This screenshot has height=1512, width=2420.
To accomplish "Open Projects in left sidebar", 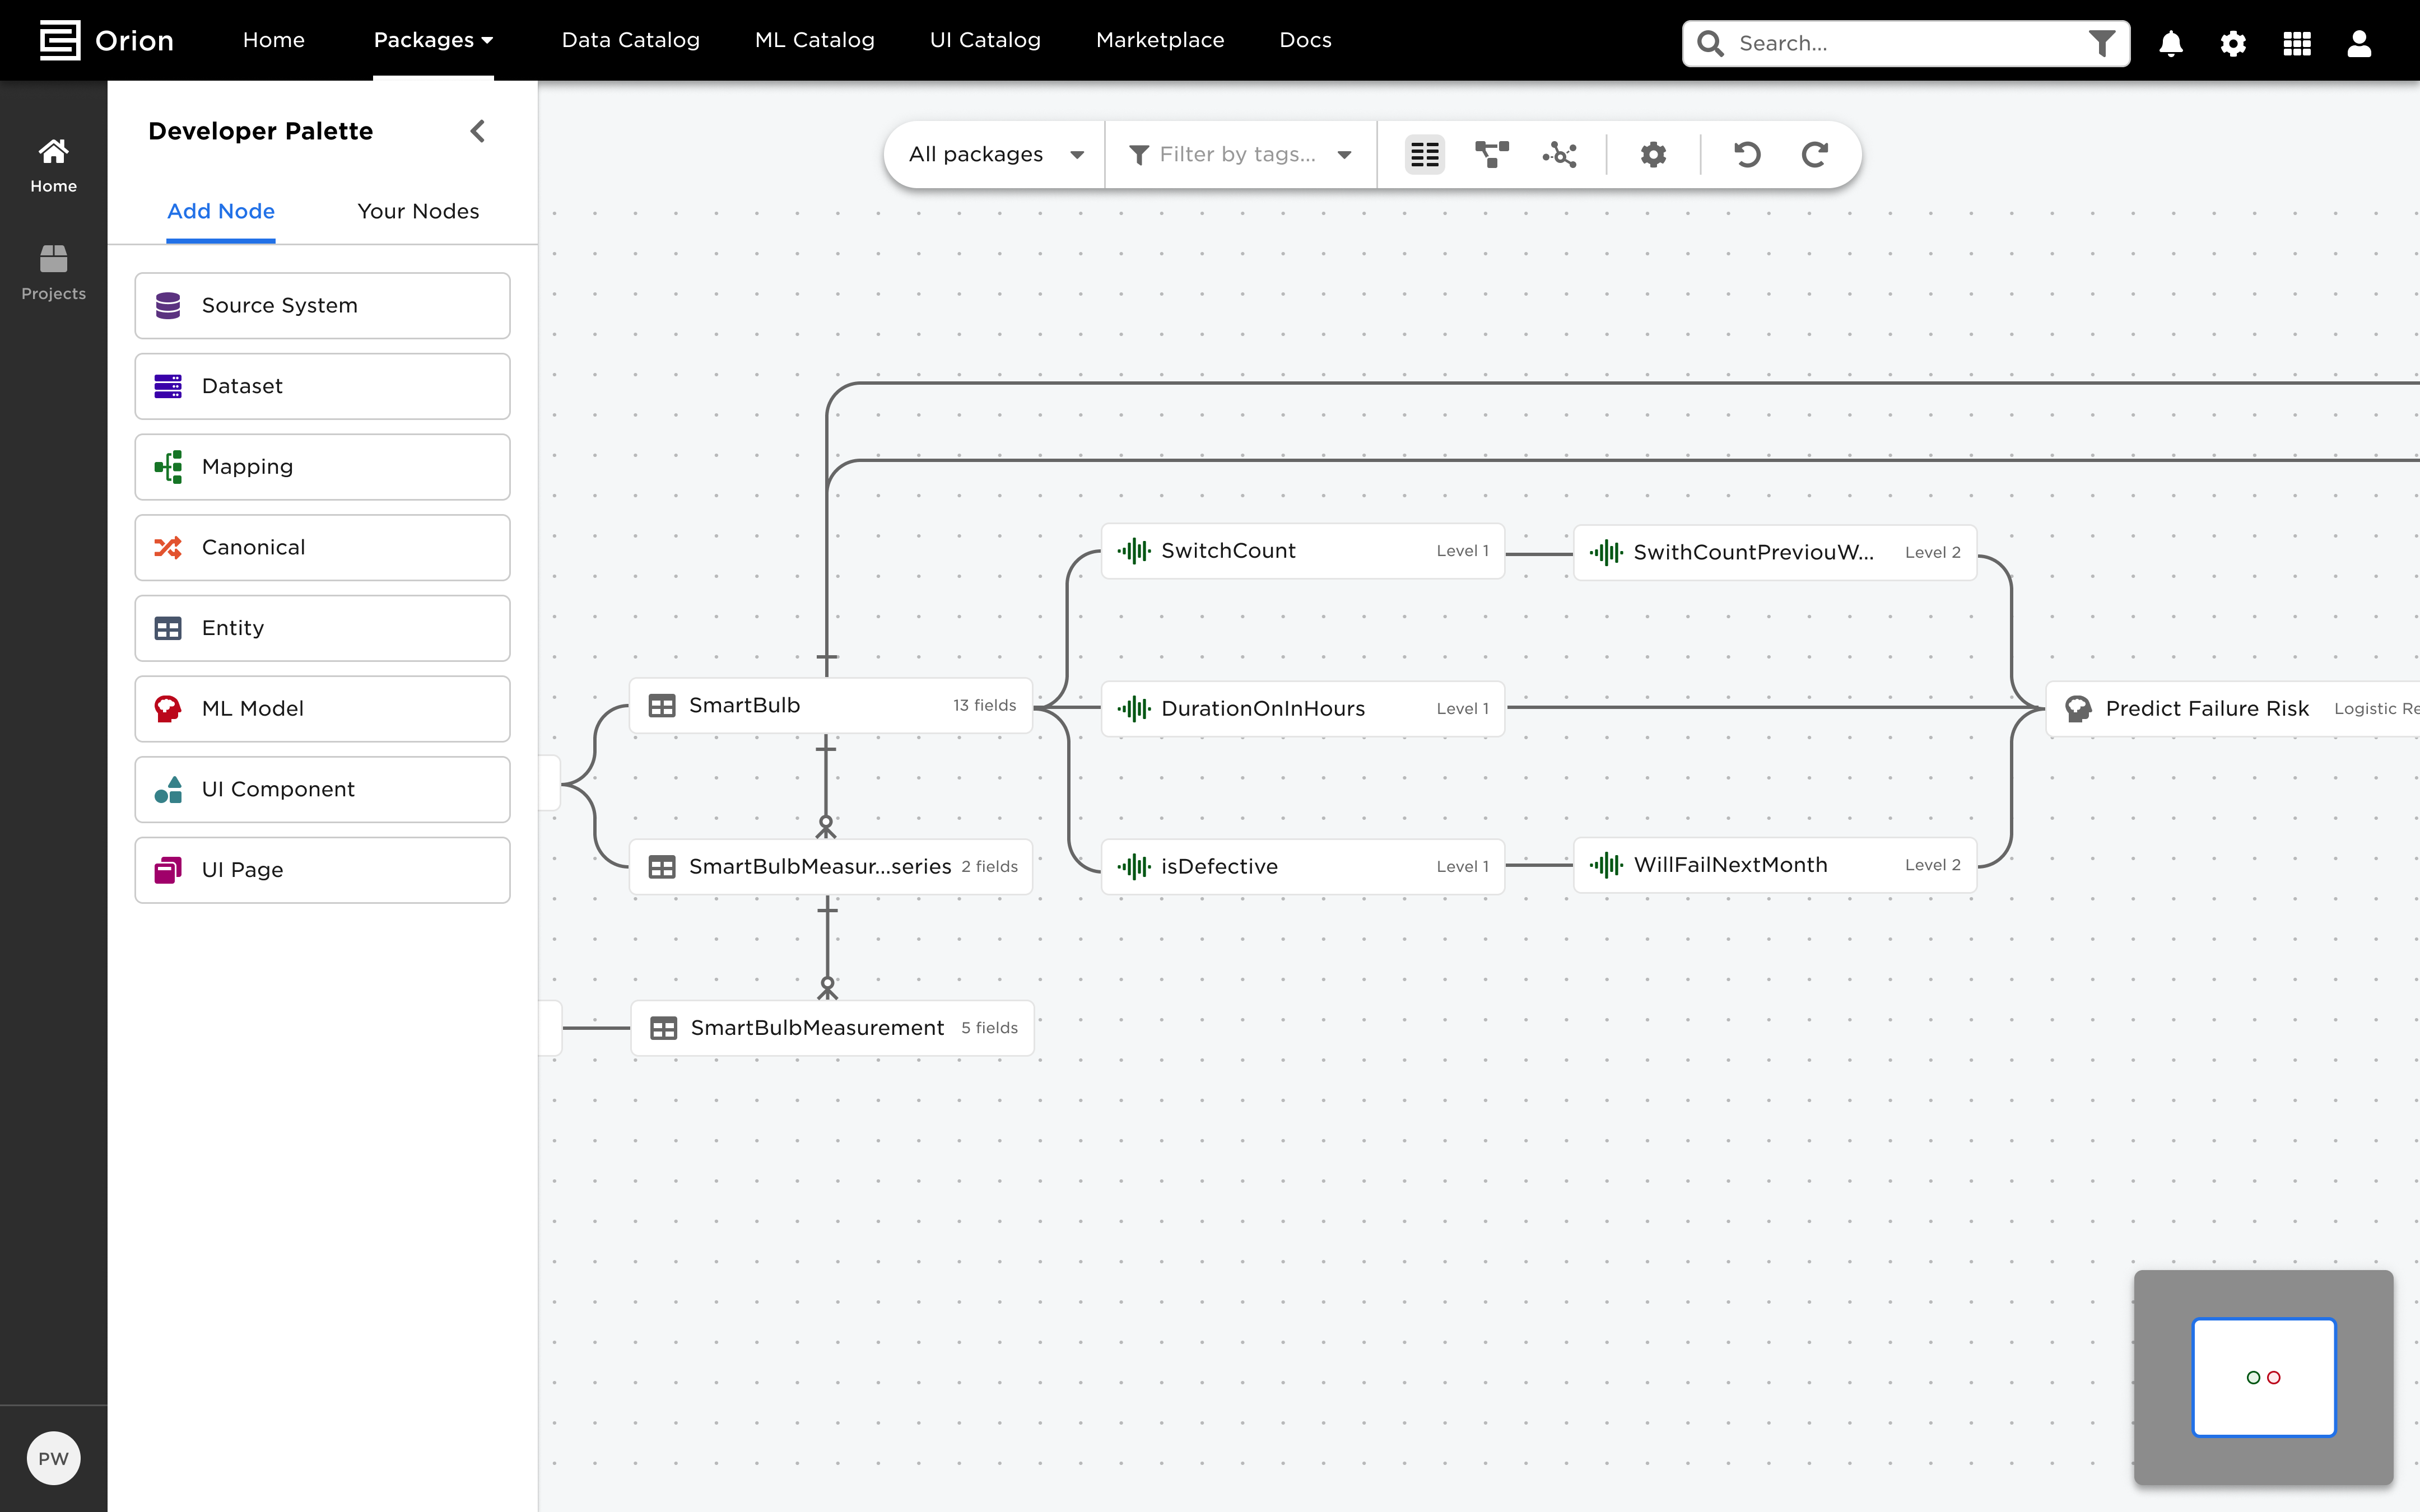I will click(x=53, y=273).
